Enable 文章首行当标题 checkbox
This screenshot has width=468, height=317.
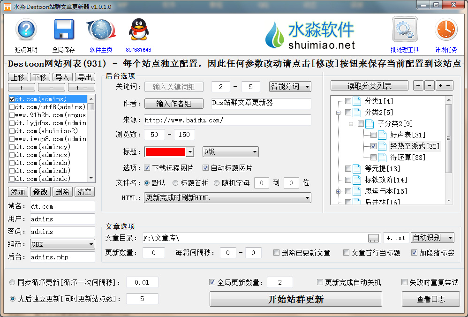[346, 253]
